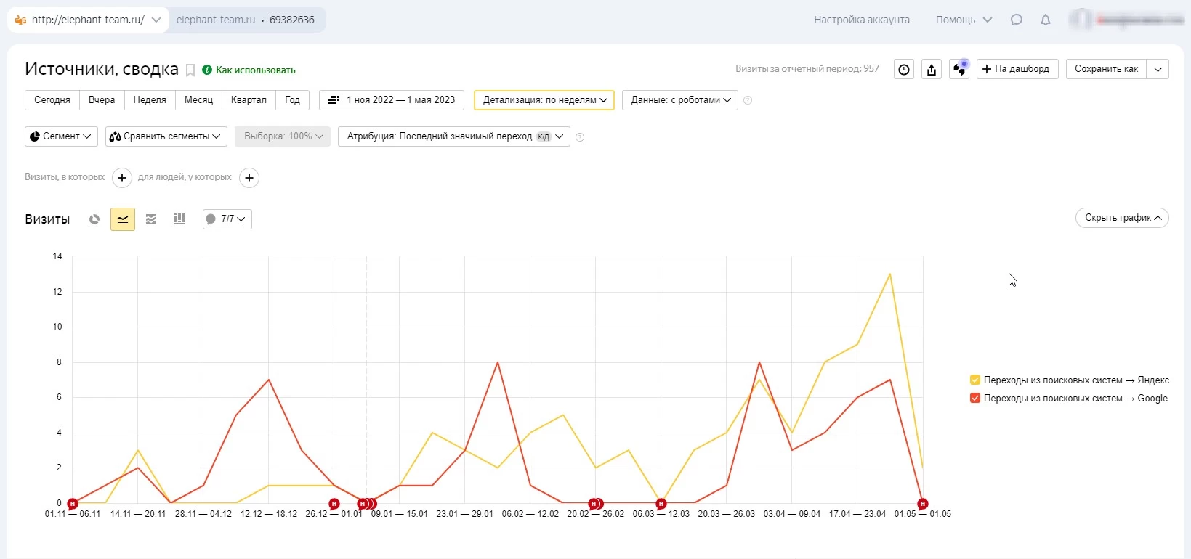Click the export report icon
This screenshot has height=559, width=1191.
(932, 70)
